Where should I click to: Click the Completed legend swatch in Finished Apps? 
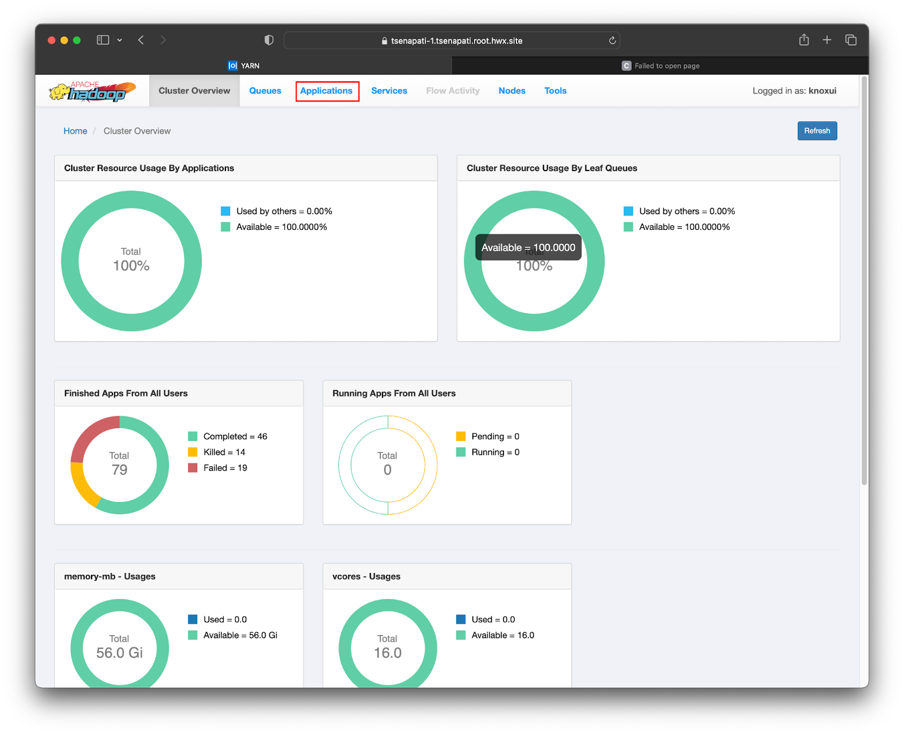point(193,436)
